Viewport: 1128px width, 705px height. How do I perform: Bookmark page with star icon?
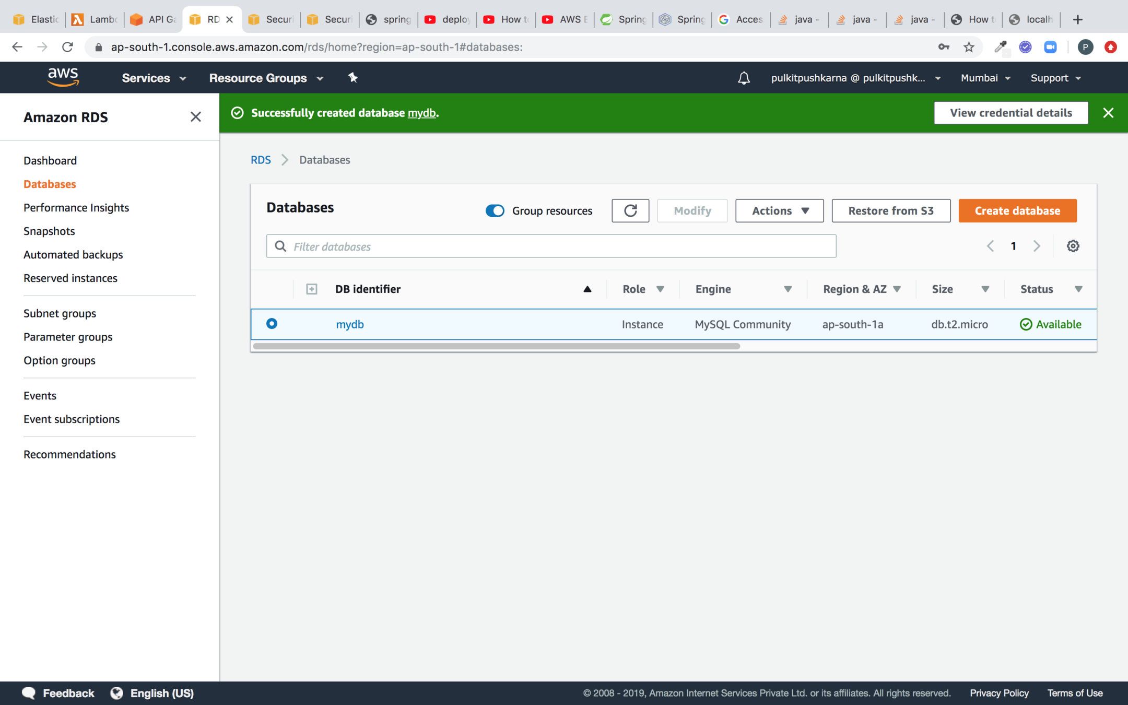tap(969, 47)
